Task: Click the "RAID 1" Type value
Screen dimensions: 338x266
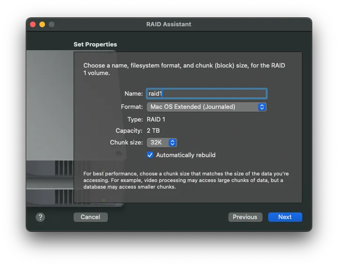Action: [156, 120]
